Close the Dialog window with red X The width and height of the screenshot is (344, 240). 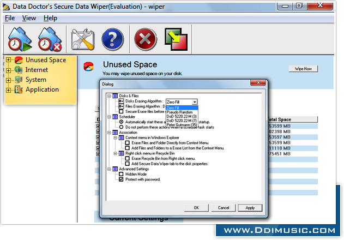tap(258, 82)
